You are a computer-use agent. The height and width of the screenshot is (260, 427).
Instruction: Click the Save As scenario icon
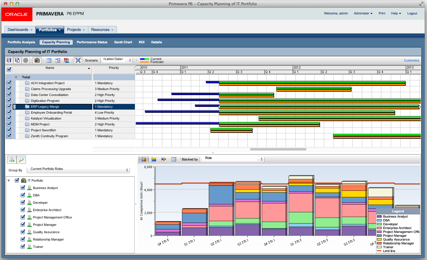[x=17, y=60]
